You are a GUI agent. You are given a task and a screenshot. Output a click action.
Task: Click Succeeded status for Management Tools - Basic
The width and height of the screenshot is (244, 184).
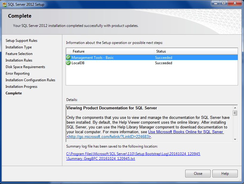click(163, 57)
